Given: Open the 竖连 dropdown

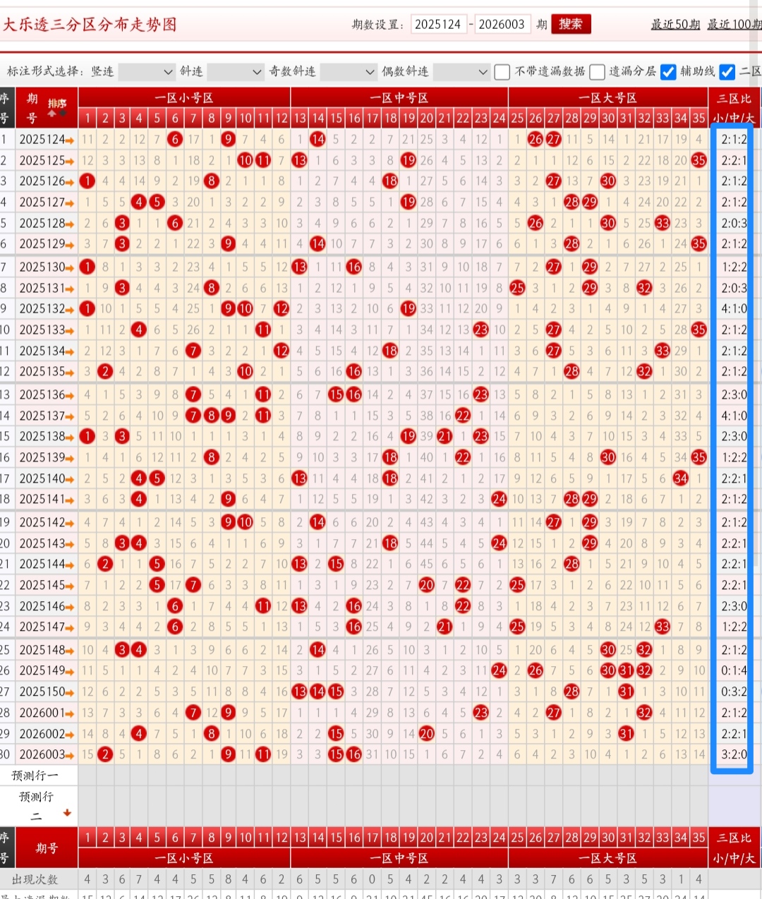Looking at the screenshot, I should coord(146,72).
